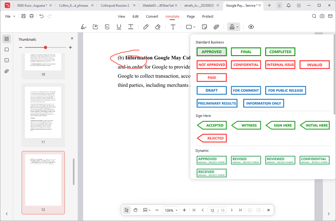Open the Protect menu tab

(207, 16)
